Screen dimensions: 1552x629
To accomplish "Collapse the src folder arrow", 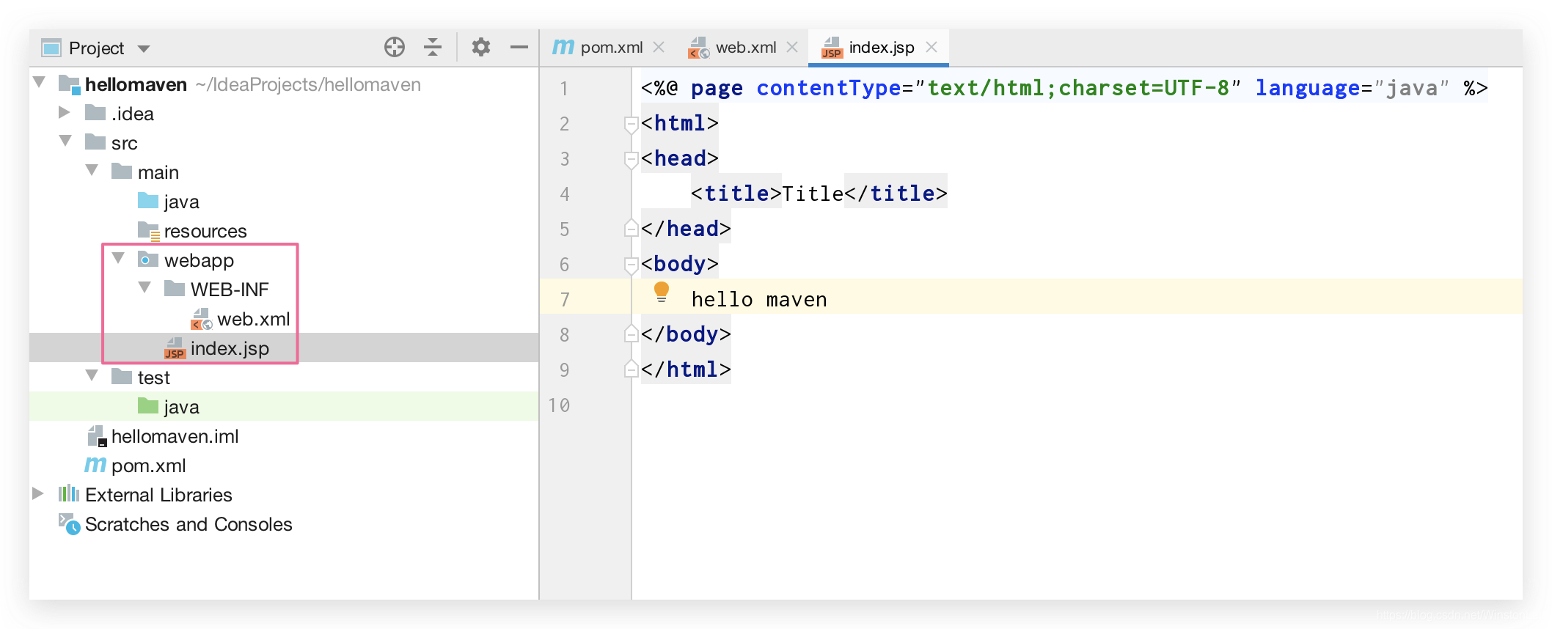I will click(x=65, y=141).
